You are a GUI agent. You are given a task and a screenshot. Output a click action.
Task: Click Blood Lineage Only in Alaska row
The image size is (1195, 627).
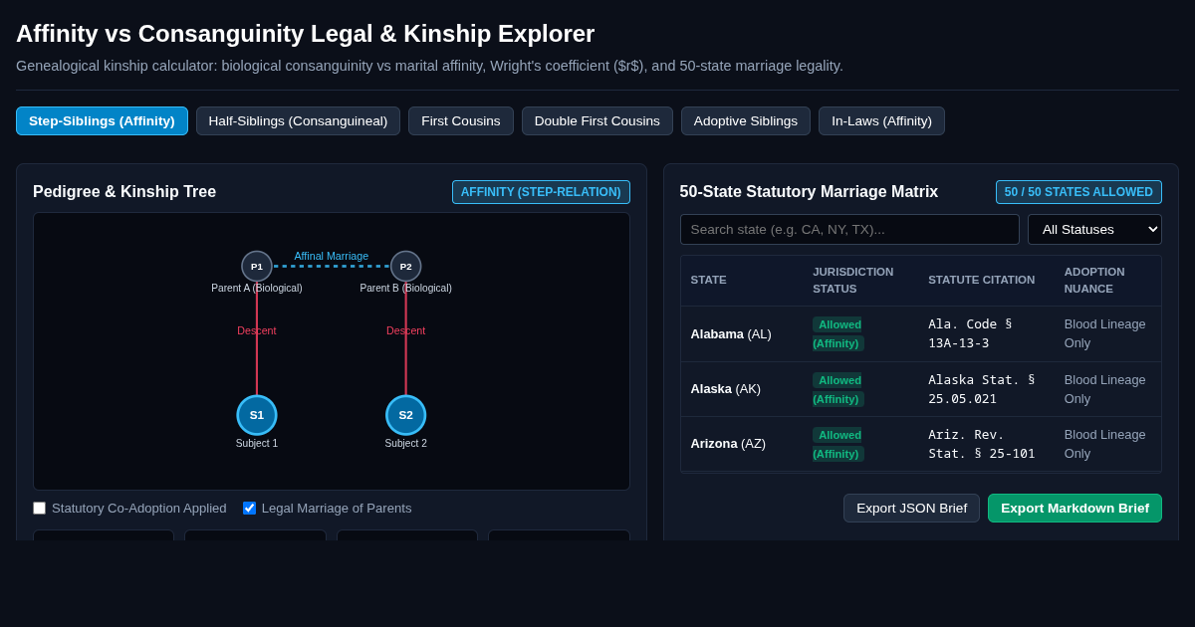pyautogui.click(x=1105, y=389)
